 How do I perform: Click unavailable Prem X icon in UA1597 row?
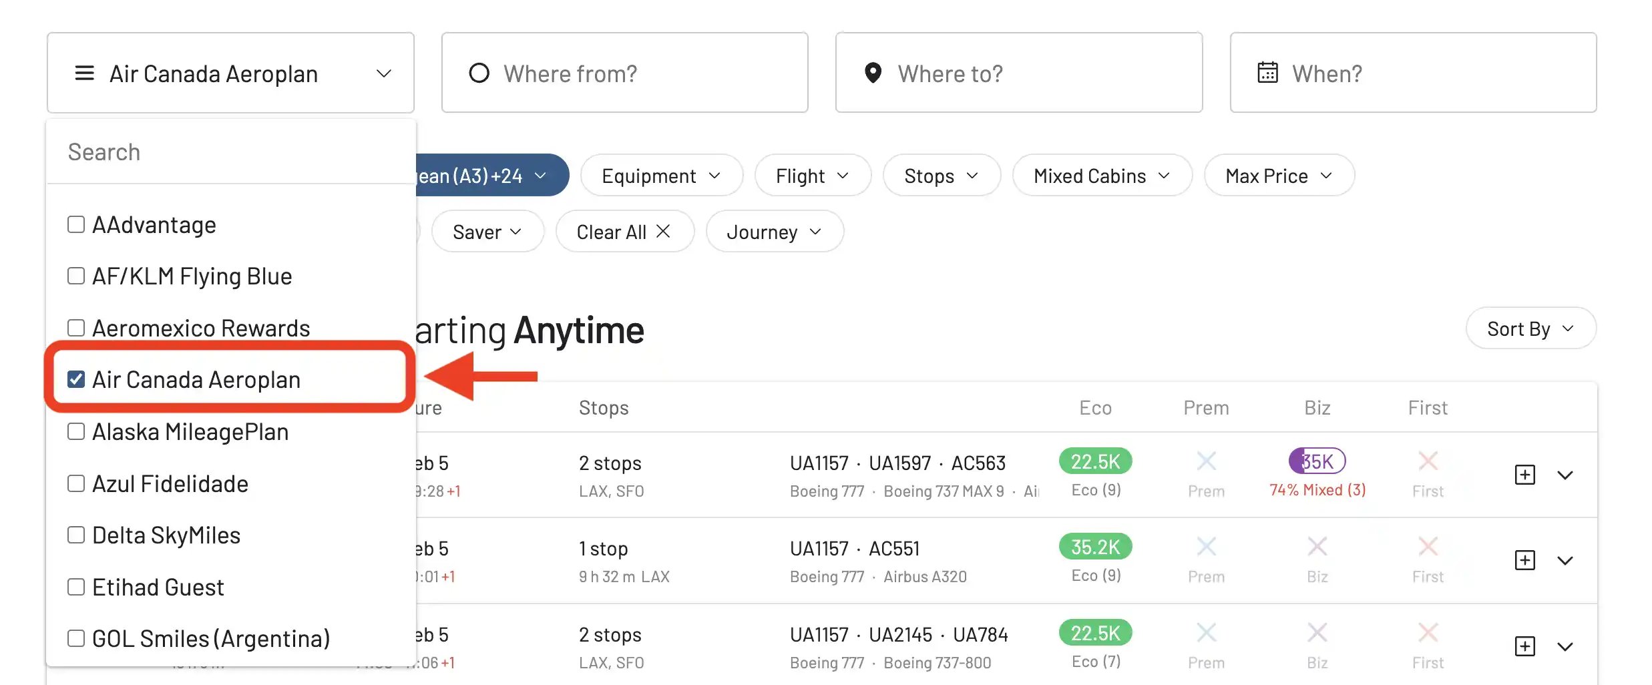click(x=1206, y=461)
